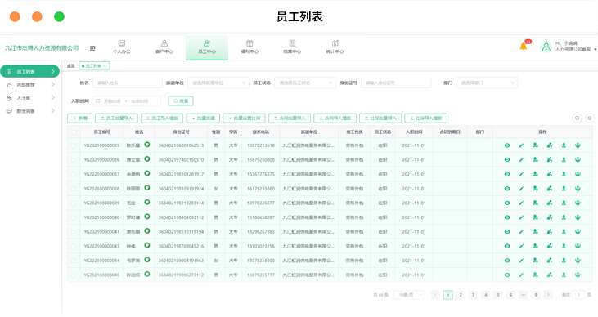Image resolution: width=598 pixels, height=317 pixels.
Task: Expand 人才库 in the left sidebar
Action: pyautogui.click(x=30, y=98)
